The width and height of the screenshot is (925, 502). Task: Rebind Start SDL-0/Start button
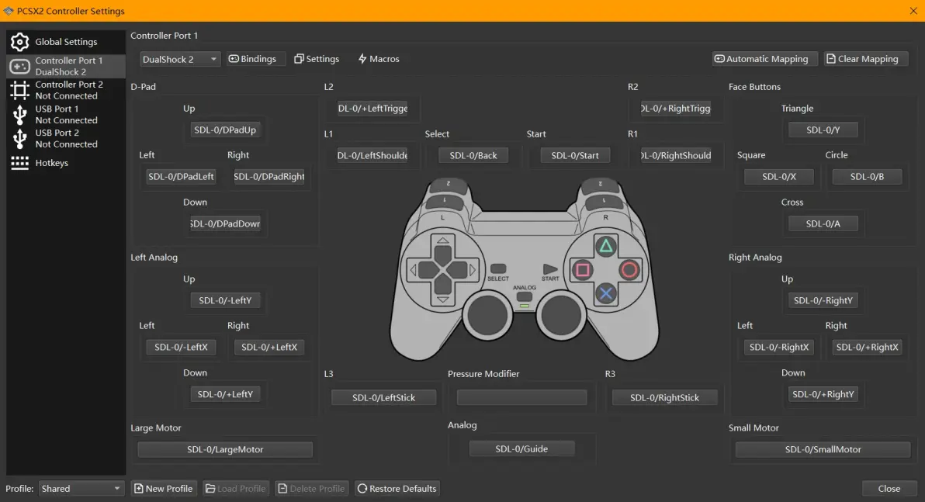tap(575, 156)
